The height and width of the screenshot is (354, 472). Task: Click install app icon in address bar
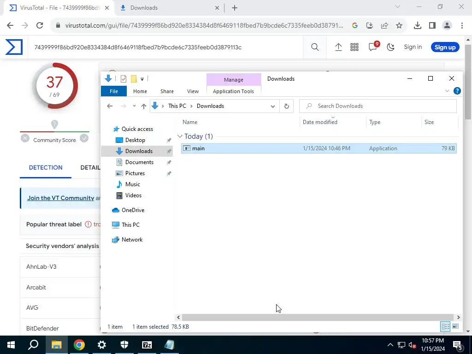[370, 26]
